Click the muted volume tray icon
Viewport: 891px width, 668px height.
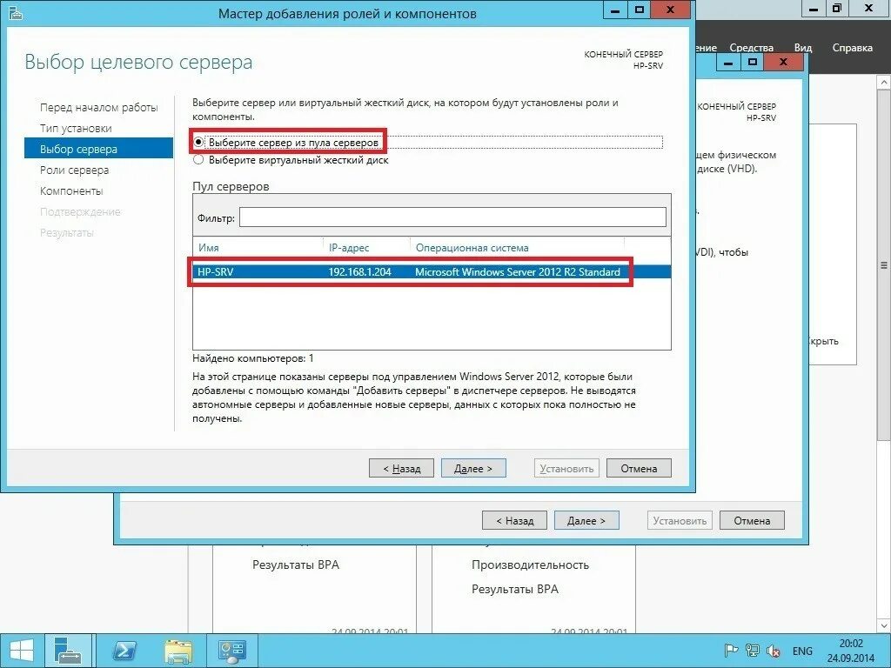point(774,651)
